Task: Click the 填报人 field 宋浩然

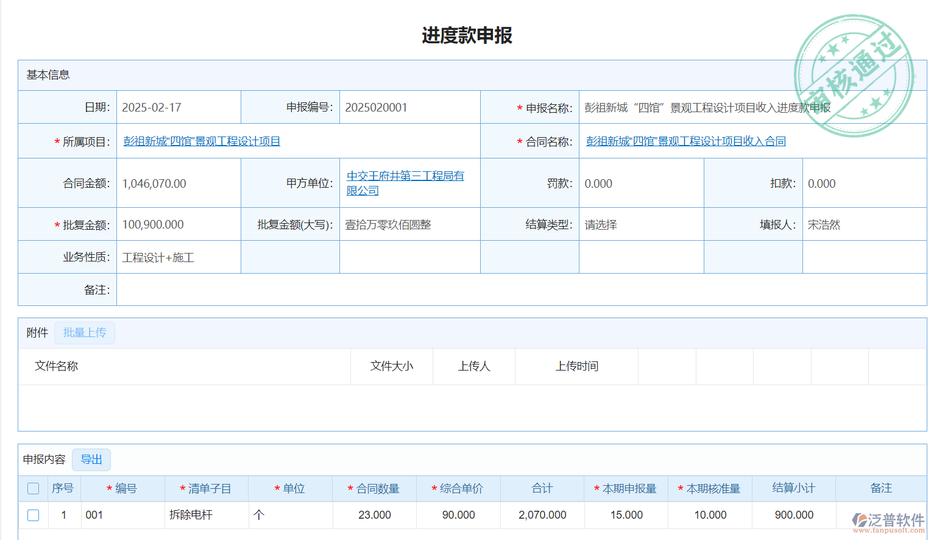Action: click(x=824, y=225)
